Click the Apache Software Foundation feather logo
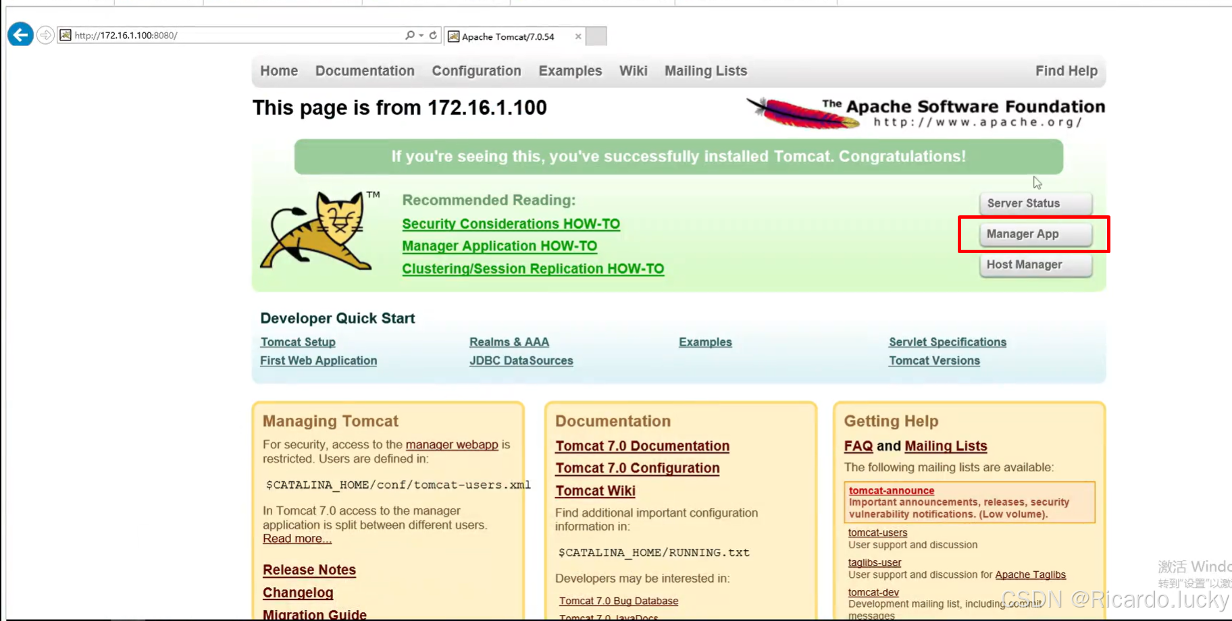Image resolution: width=1232 pixels, height=621 pixels. point(925,113)
